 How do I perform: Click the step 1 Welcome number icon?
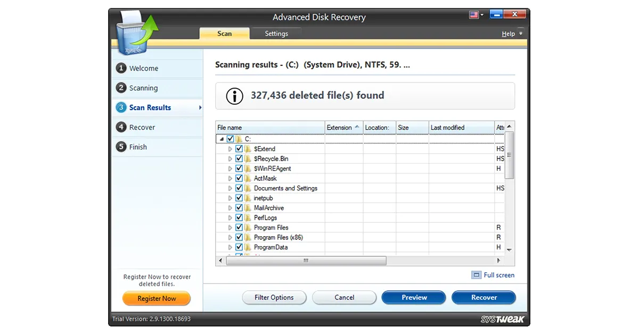(x=121, y=68)
